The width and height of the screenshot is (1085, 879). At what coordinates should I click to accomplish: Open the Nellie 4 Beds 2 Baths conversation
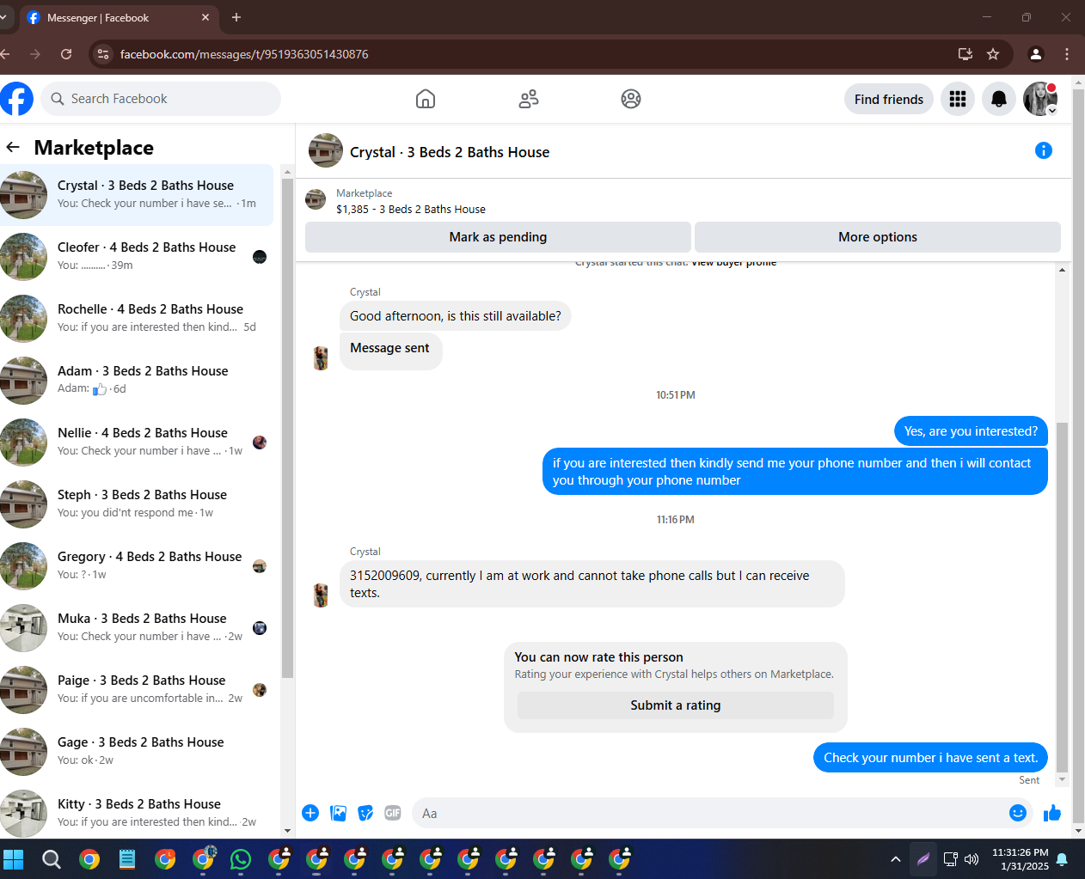(137, 443)
